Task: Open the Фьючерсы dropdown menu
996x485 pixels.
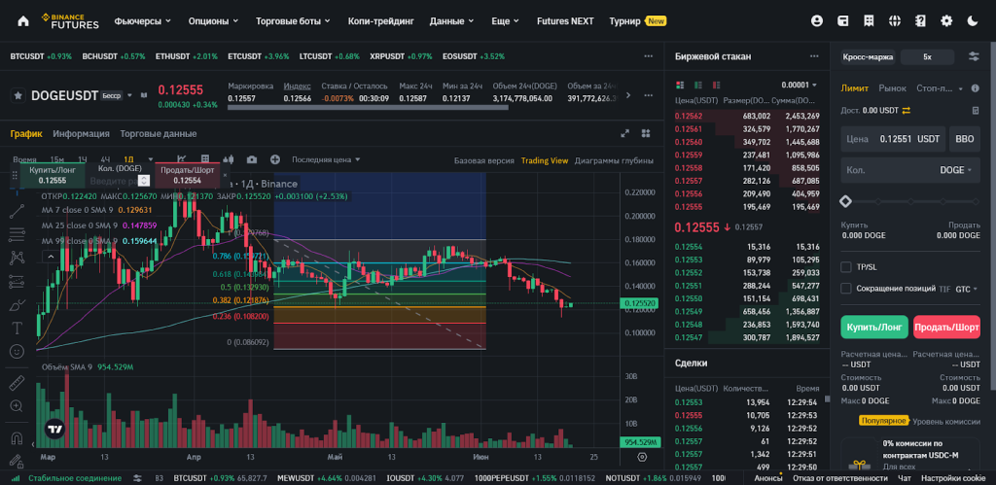Action: tap(142, 20)
